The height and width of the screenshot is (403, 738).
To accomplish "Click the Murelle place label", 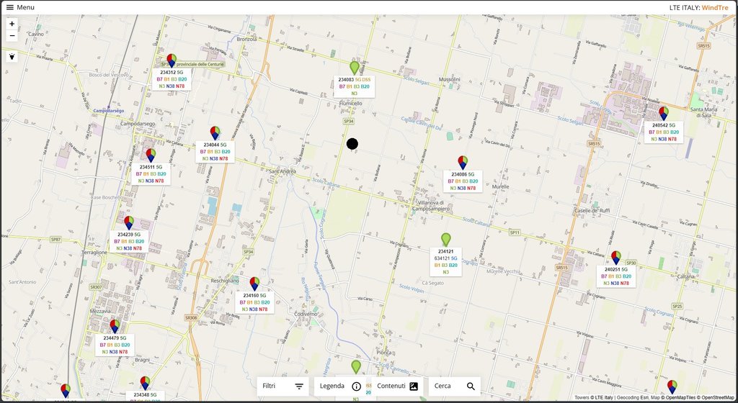I will pyautogui.click(x=500, y=186).
